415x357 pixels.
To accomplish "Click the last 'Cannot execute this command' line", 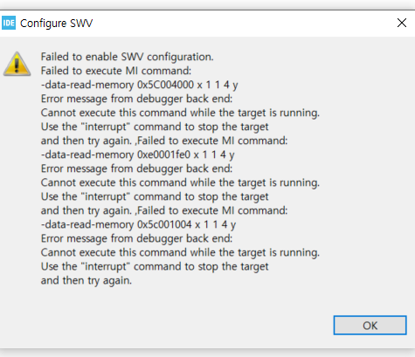I will [180, 252].
